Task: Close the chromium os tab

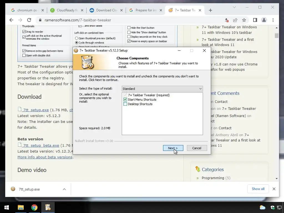Action: coord(42,10)
